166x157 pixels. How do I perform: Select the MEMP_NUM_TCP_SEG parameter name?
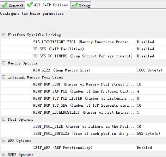[x=84, y=105]
